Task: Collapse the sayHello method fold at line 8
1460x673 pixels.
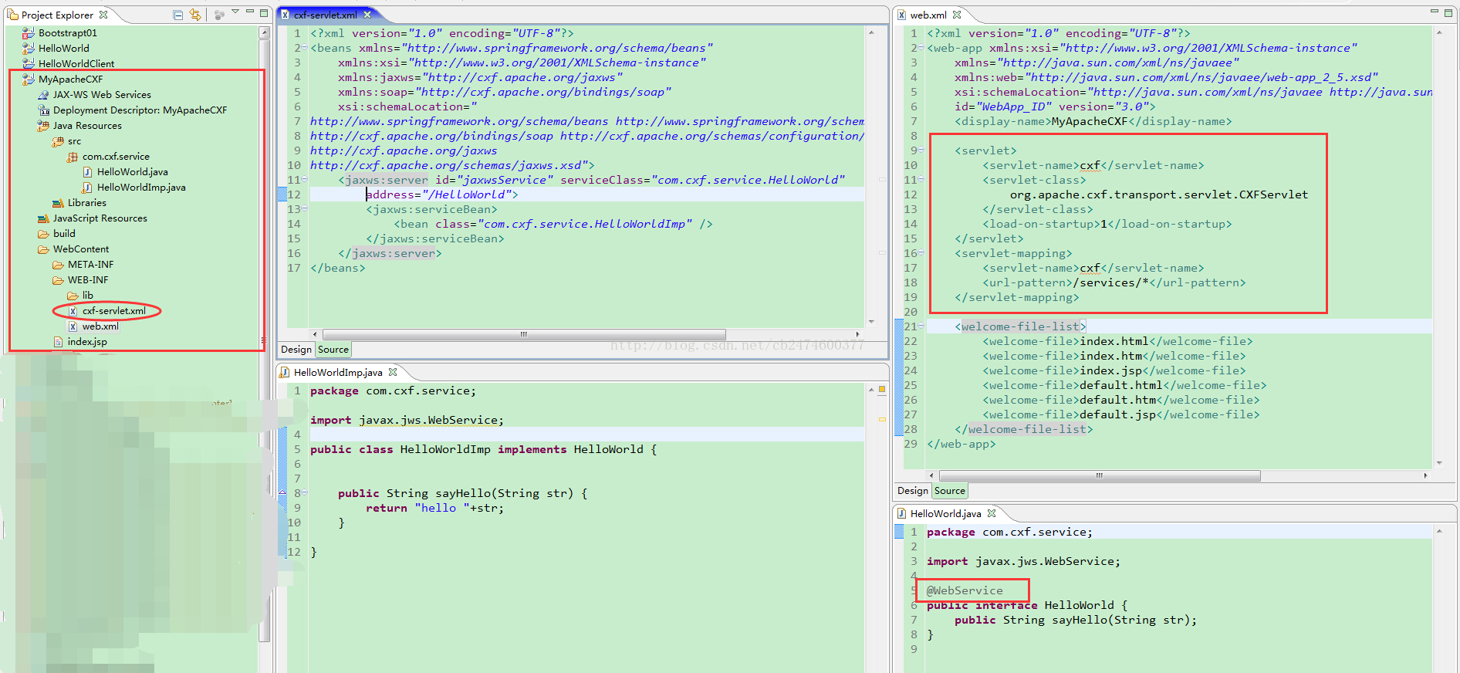Action: point(304,493)
